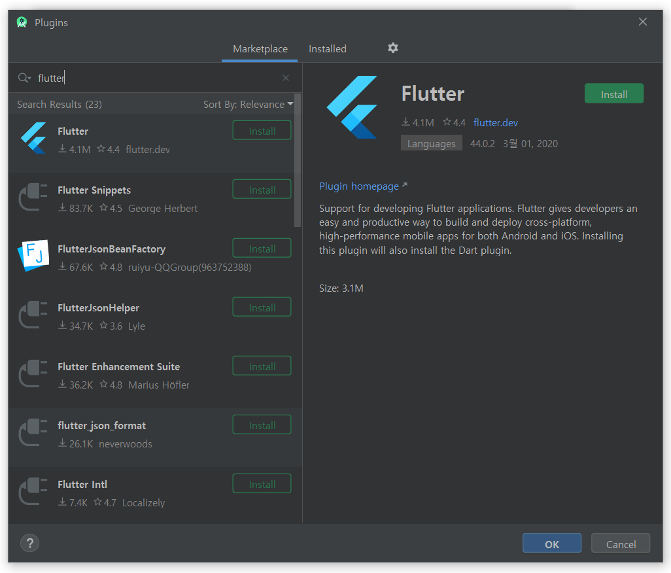Select the FlutterJsonHelper result name
The width and height of the screenshot is (671, 573).
98,307
